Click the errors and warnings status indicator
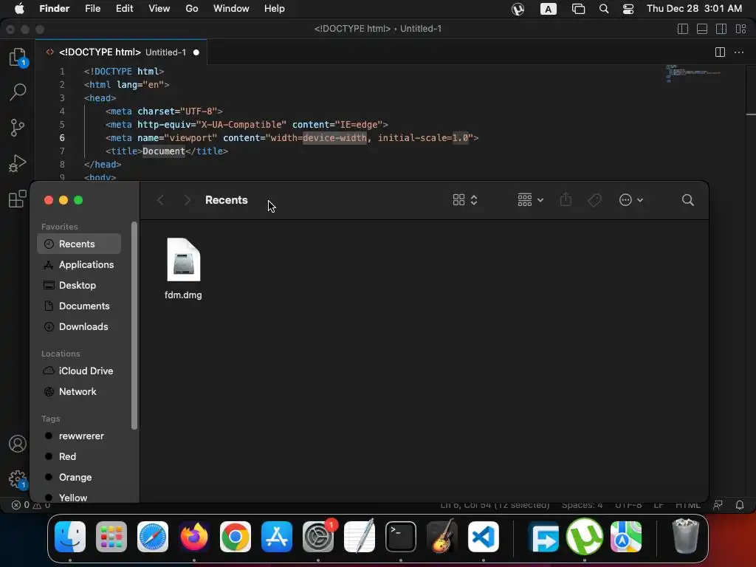 31,505
